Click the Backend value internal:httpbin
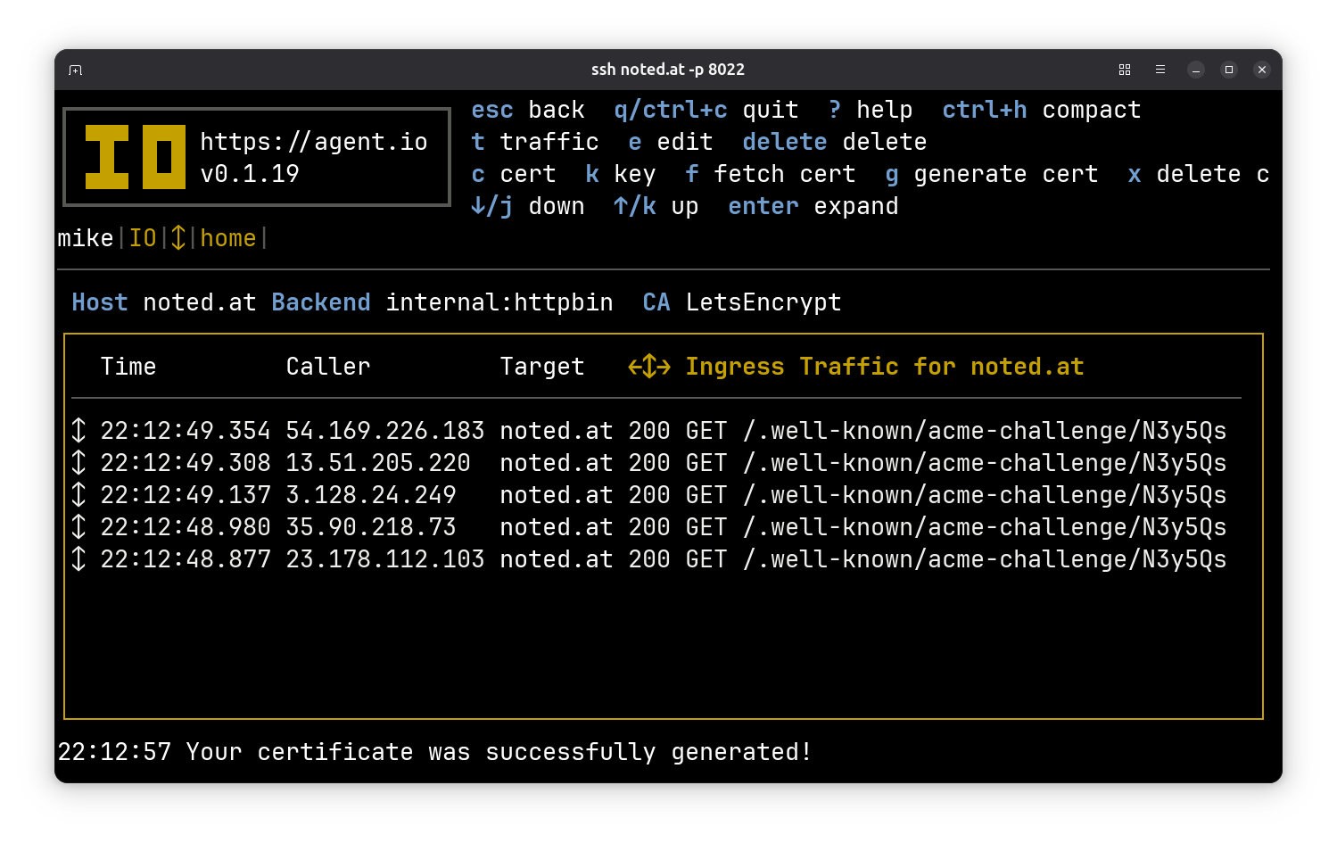The image size is (1337, 843). pyautogui.click(x=499, y=302)
